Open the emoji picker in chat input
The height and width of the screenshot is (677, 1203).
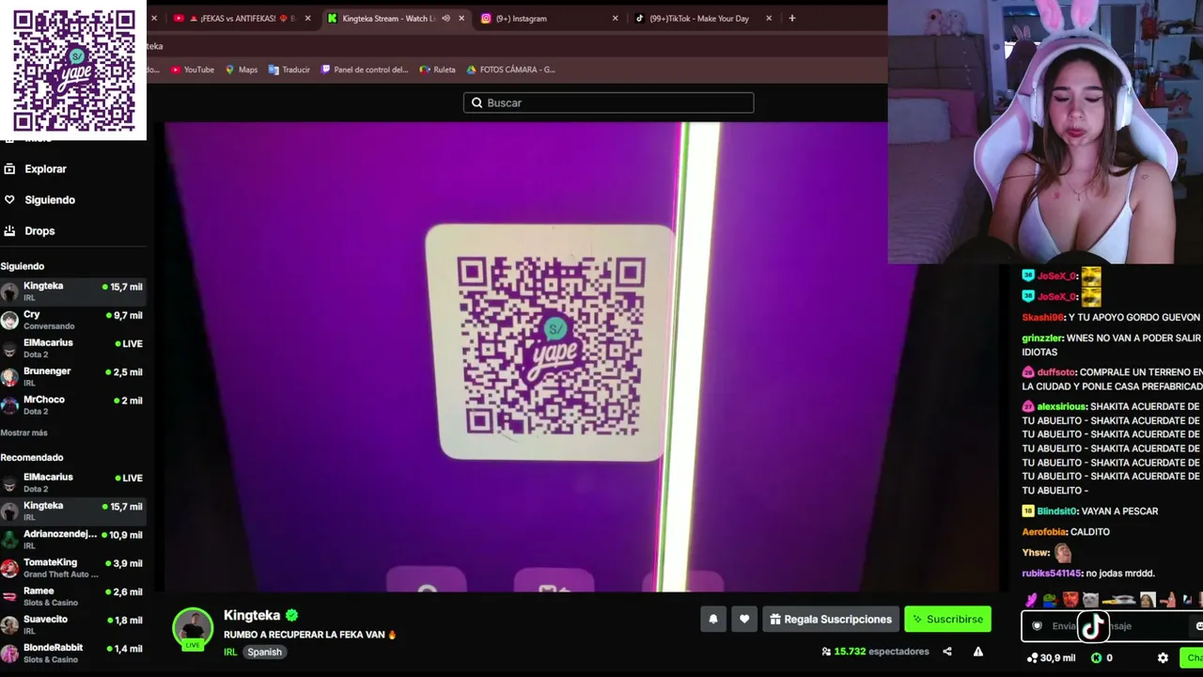coord(1198,626)
